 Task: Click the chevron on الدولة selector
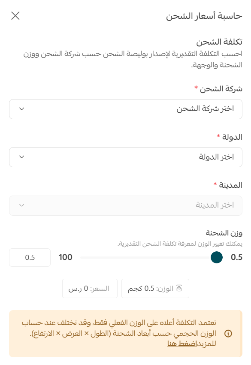(x=21, y=157)
